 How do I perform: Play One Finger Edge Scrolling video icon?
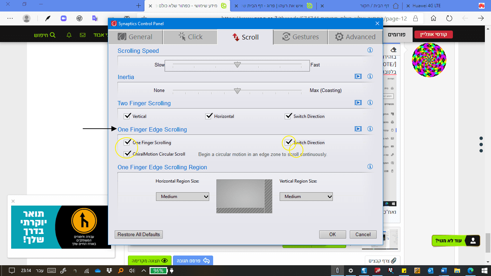click(x=358, y=129)
